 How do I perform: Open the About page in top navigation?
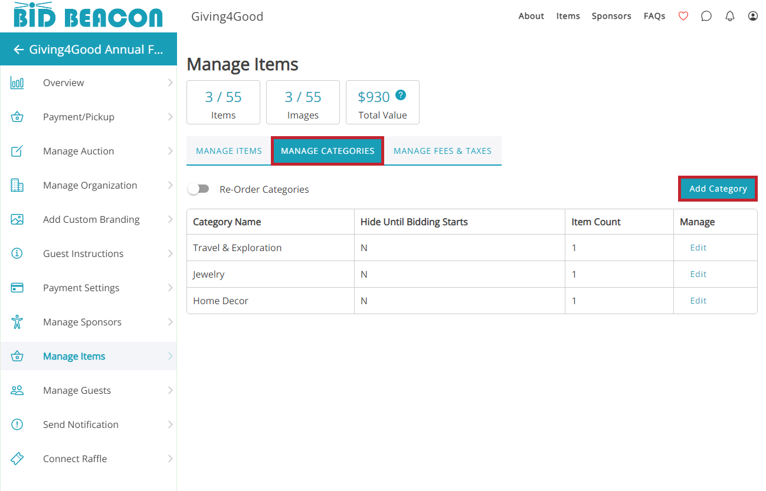point(531,17)
